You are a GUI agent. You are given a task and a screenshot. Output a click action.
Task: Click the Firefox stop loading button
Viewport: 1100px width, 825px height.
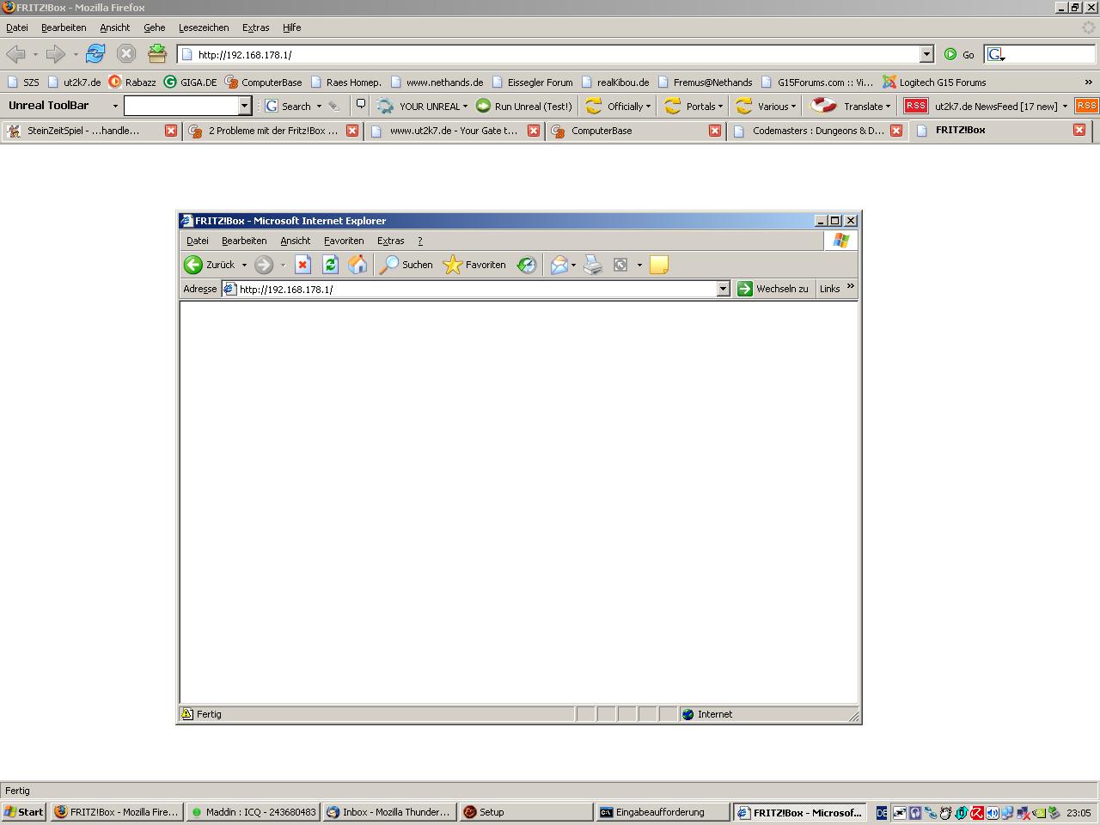click(x=126, y=54)
